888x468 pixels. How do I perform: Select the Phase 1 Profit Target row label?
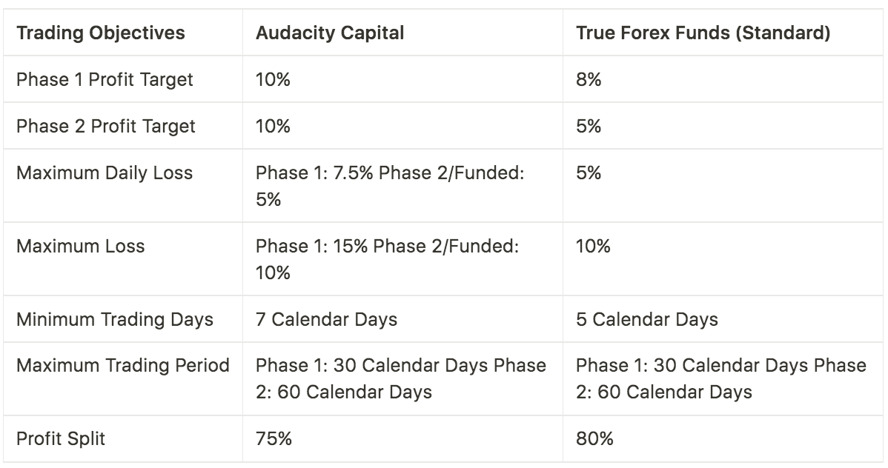tap(105, 80)
